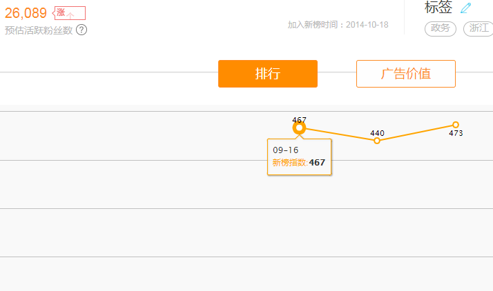
Task: Click the 标签 heading
Action: 438,7
